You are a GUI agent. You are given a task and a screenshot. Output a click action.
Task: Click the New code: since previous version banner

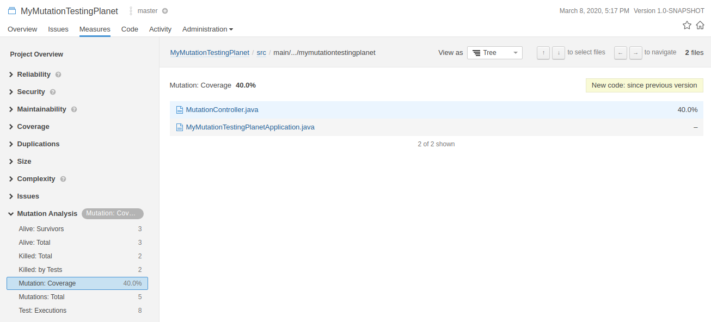pyautogui.click(x=645, y=85)
